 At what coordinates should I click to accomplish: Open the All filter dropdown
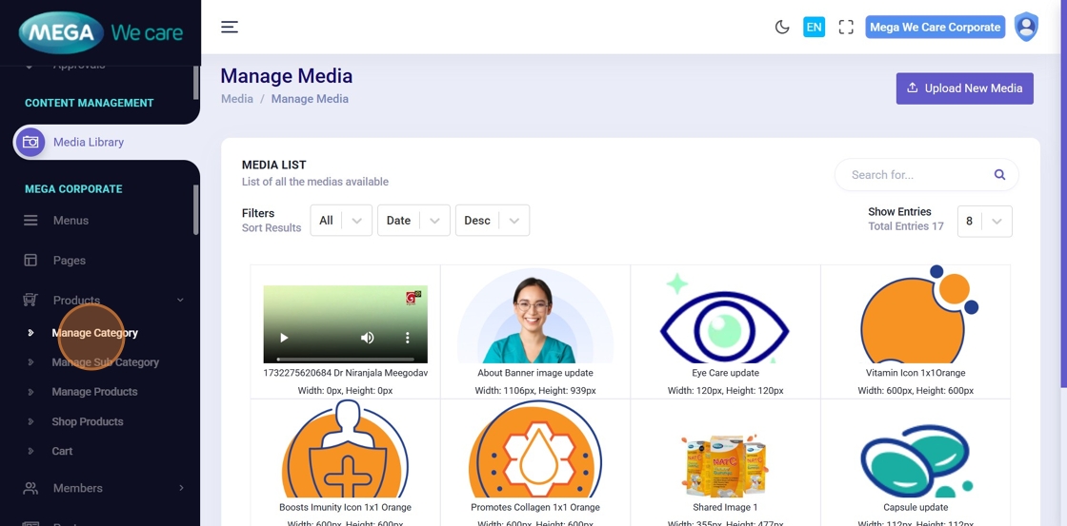click(x=340, y=221)
